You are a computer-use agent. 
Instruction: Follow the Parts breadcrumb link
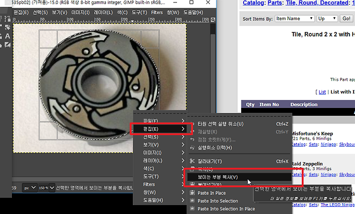[x=275, y=3]
